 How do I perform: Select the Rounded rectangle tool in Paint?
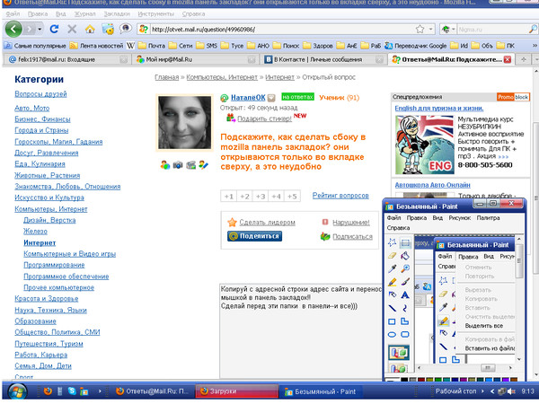(x=405, y=334)
